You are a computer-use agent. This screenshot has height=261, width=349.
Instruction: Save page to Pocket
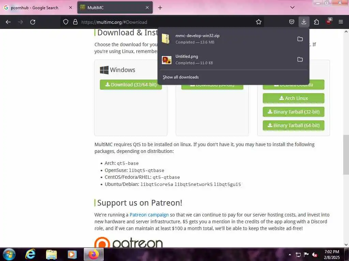click(x=292, y=22)
